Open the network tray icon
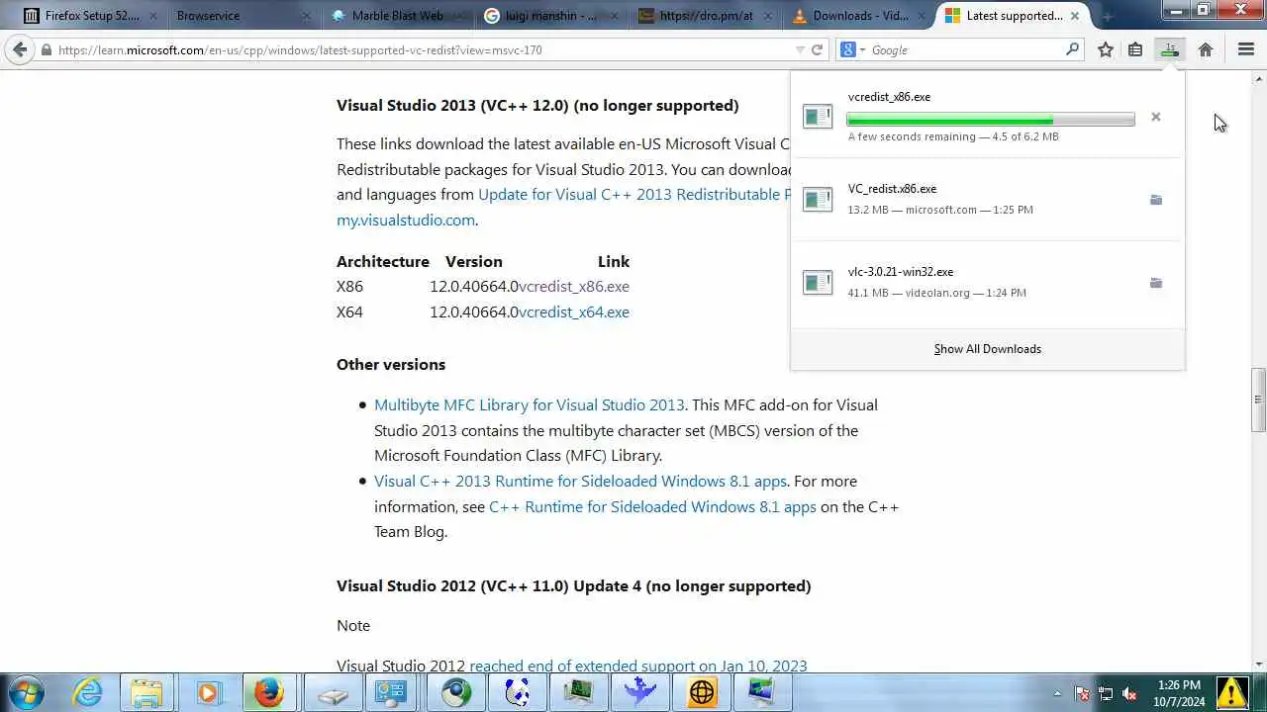Image resolution: width=1267 pixels, height=712 pixels. (1106, 694)
